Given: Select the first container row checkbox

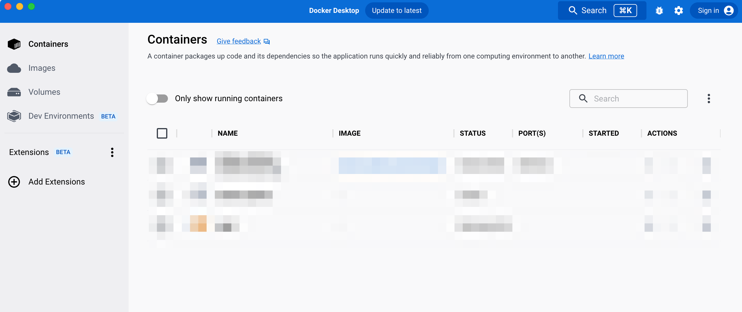Looking at the screenshot, I should click(x=162, y=165).
